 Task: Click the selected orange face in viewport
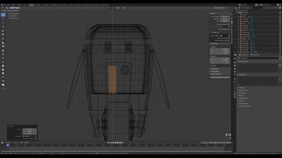point(112,80)
